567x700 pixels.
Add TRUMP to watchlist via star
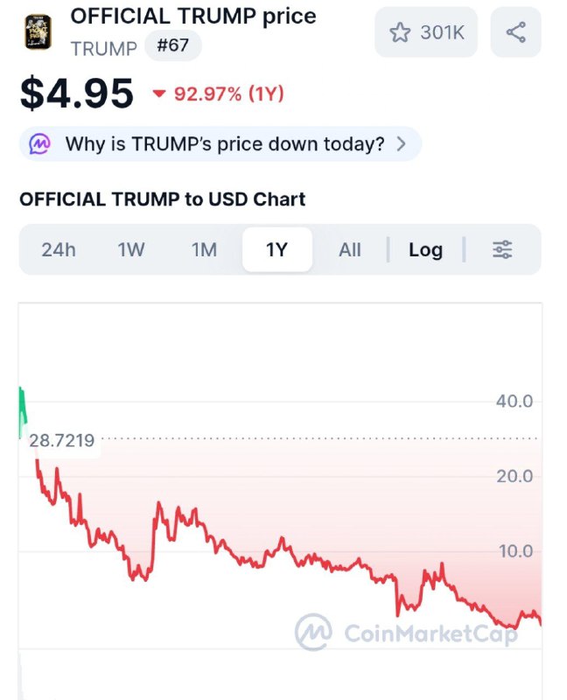401,32
